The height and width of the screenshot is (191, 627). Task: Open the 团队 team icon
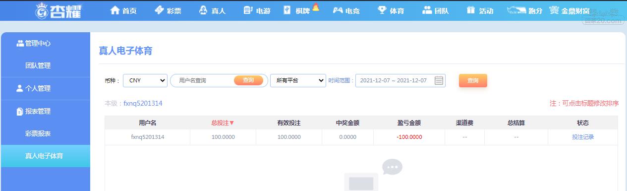click(x=427, y=10)
